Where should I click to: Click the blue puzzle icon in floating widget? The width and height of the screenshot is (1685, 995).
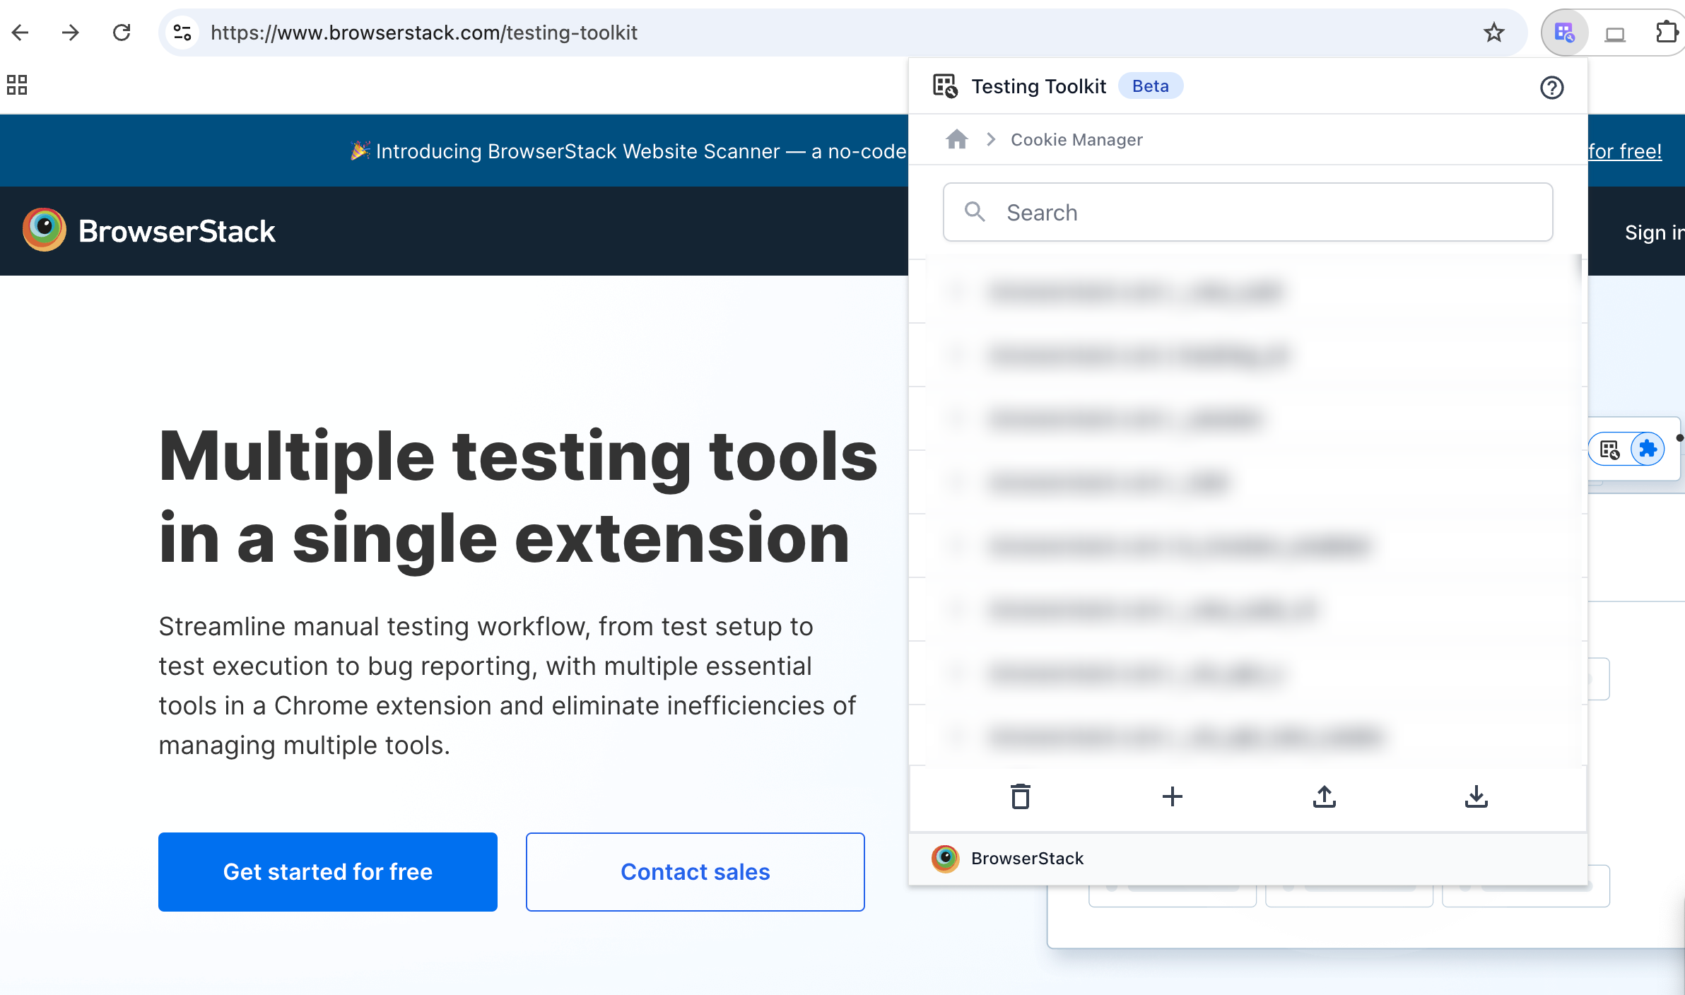click(1648, 449)
